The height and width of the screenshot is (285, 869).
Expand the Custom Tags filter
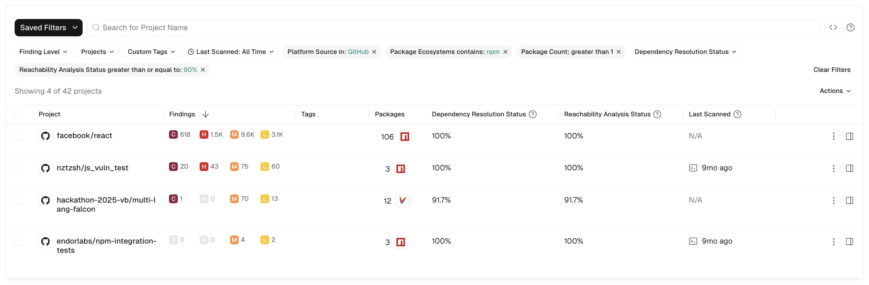[x=151, y=52]
